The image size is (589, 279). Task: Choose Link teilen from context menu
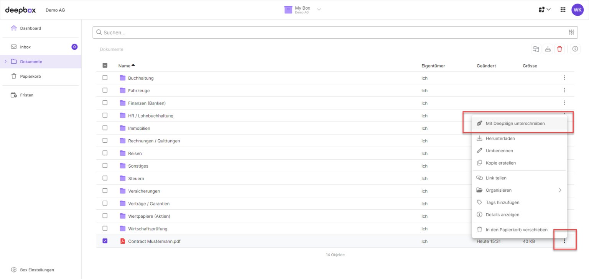click(496, 178)
